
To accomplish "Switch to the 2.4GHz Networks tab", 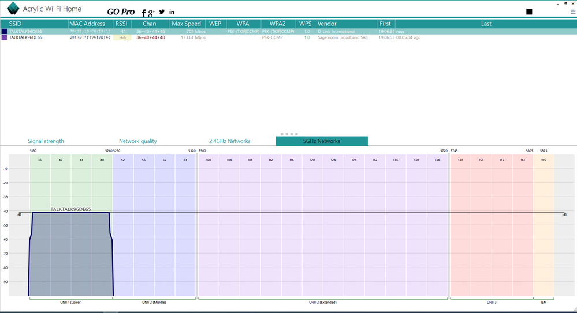I will 230,141.
